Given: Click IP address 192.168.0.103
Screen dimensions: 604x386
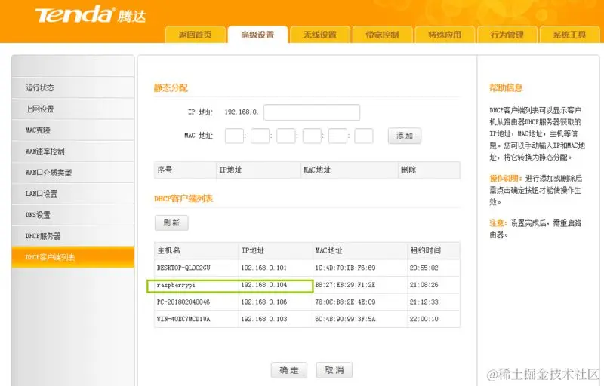Looking at the screenshot, I should [x=263, y=319].
